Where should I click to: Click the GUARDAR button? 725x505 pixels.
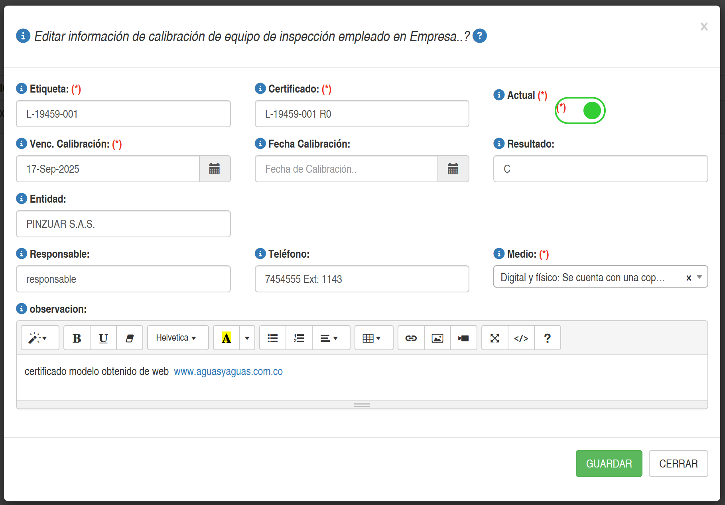pyautogui.click(x=609, y=464)
